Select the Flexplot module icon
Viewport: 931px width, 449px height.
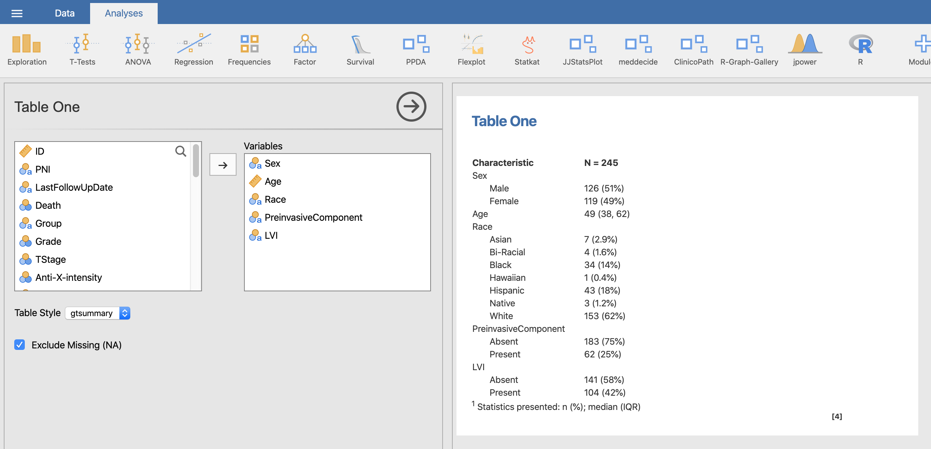471,49
